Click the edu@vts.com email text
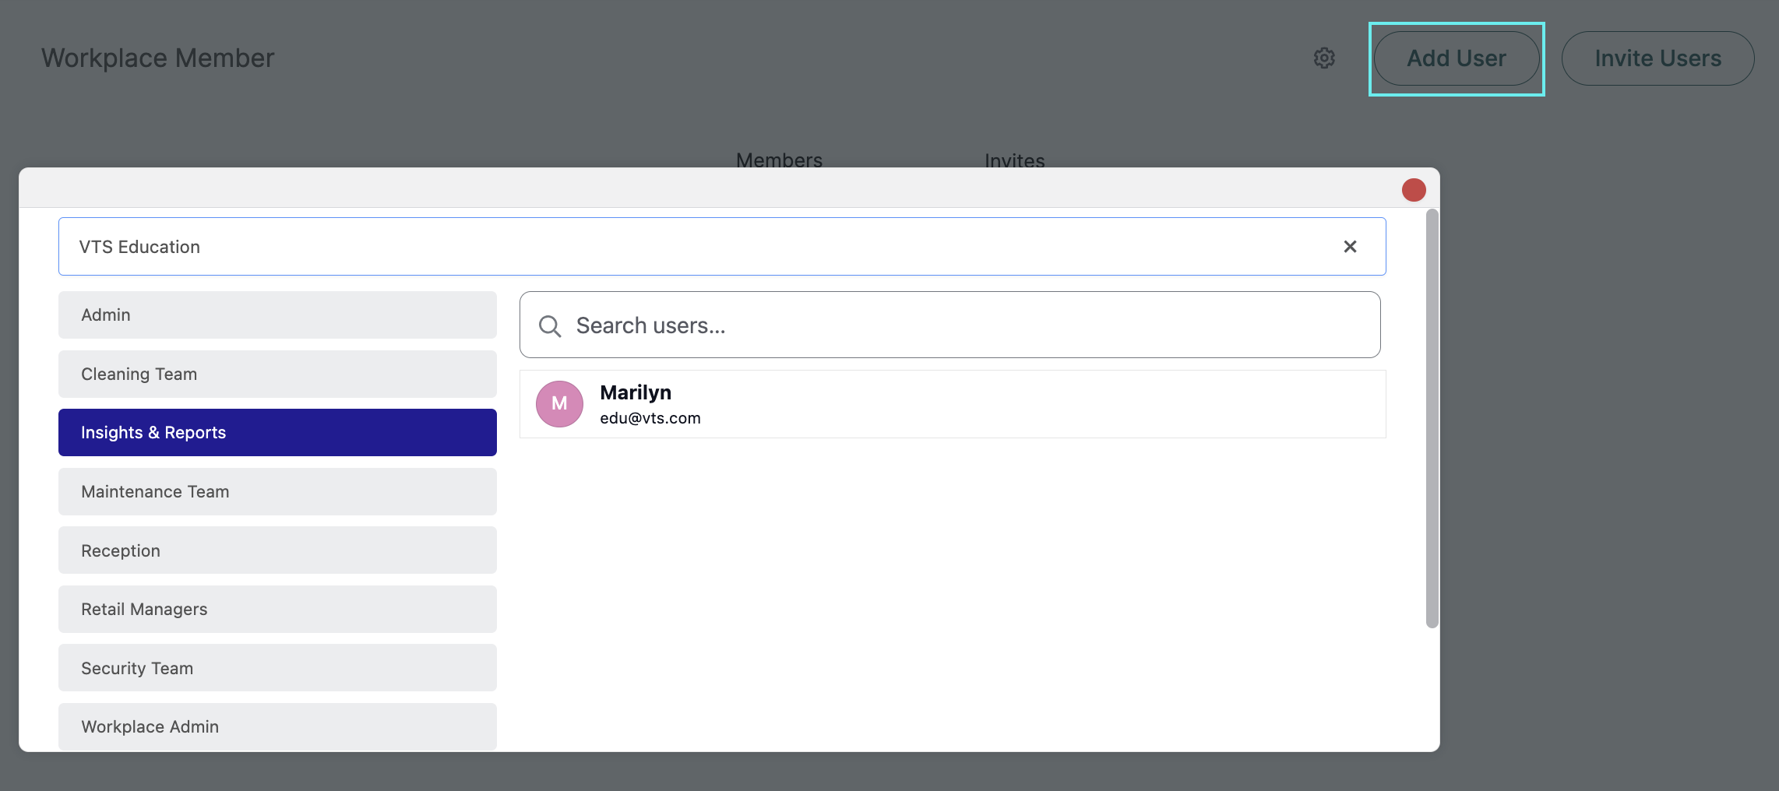This screenshot has height=791, width=1779. 650,418
